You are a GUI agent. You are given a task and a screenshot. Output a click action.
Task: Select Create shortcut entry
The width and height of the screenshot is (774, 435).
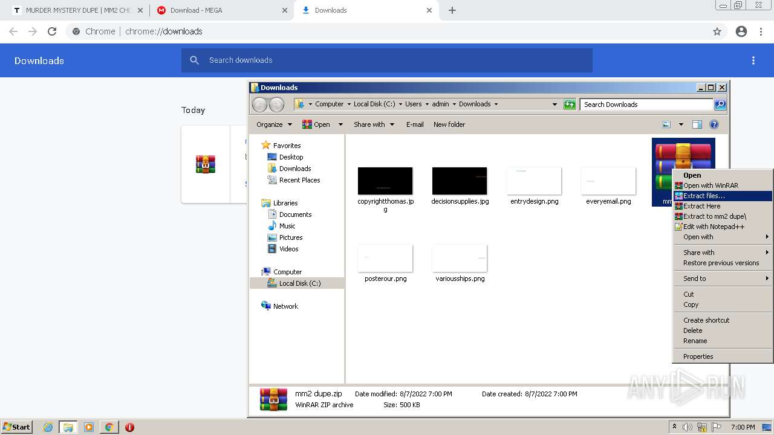pos(723,320)
